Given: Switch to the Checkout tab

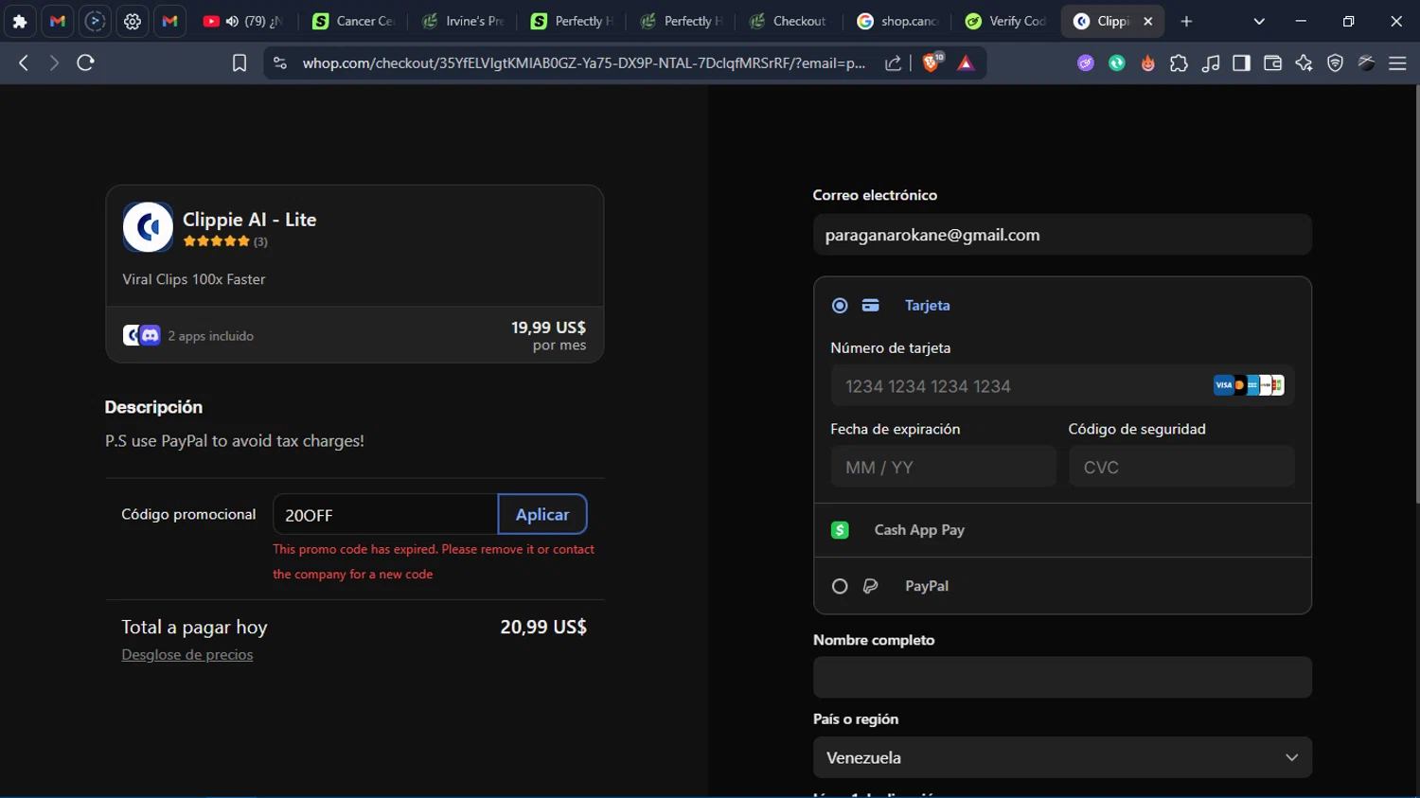Looking at the screenshot, I should pos(789,21).
